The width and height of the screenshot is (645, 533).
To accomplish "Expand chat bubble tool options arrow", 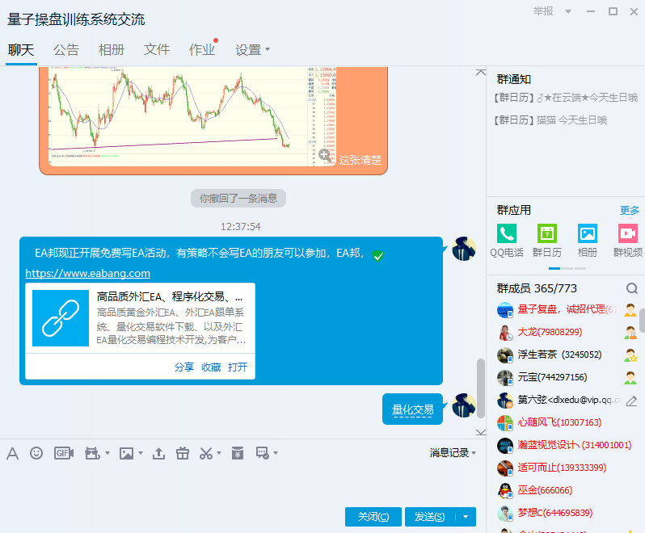I will click(276, 453).
